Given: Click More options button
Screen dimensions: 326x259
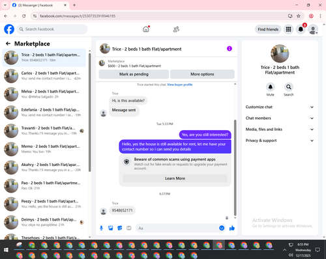Looking at the screenshot, I should point(202,74).
